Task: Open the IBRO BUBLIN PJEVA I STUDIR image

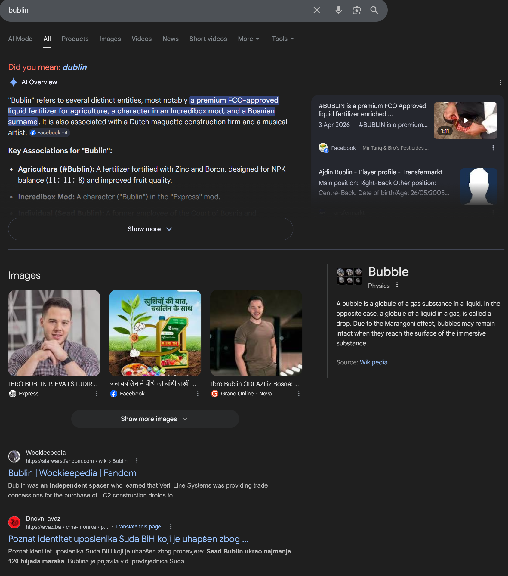Action: click(54, 333)
